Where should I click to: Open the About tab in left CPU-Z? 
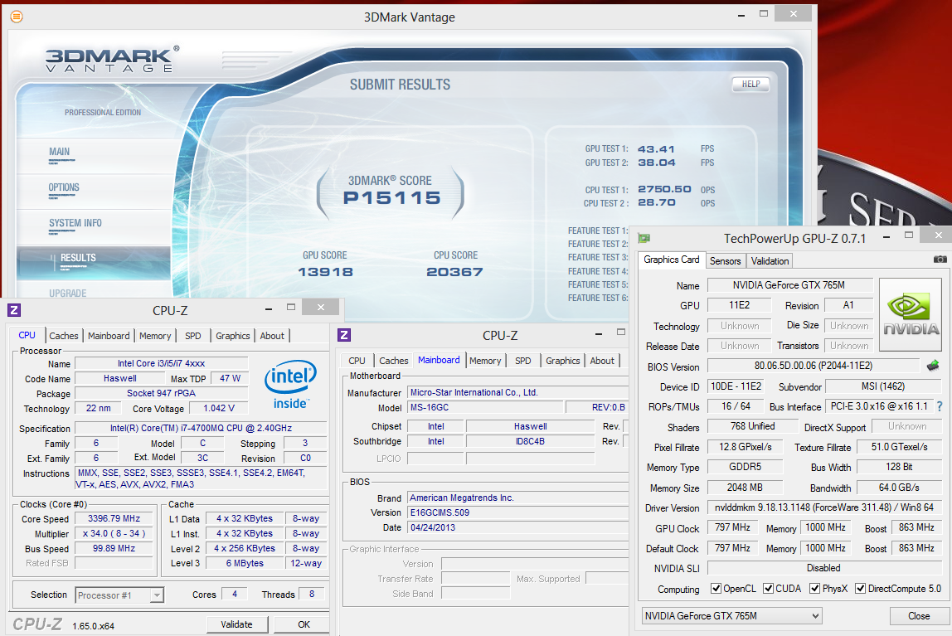pos(272,336)
